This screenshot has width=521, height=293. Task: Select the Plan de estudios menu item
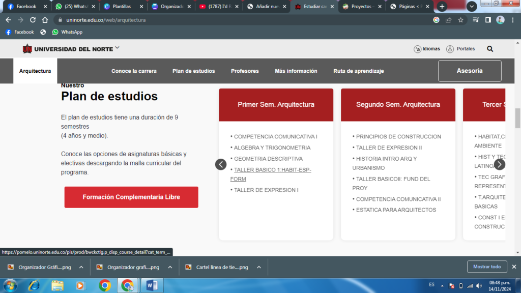click(193, 71)
